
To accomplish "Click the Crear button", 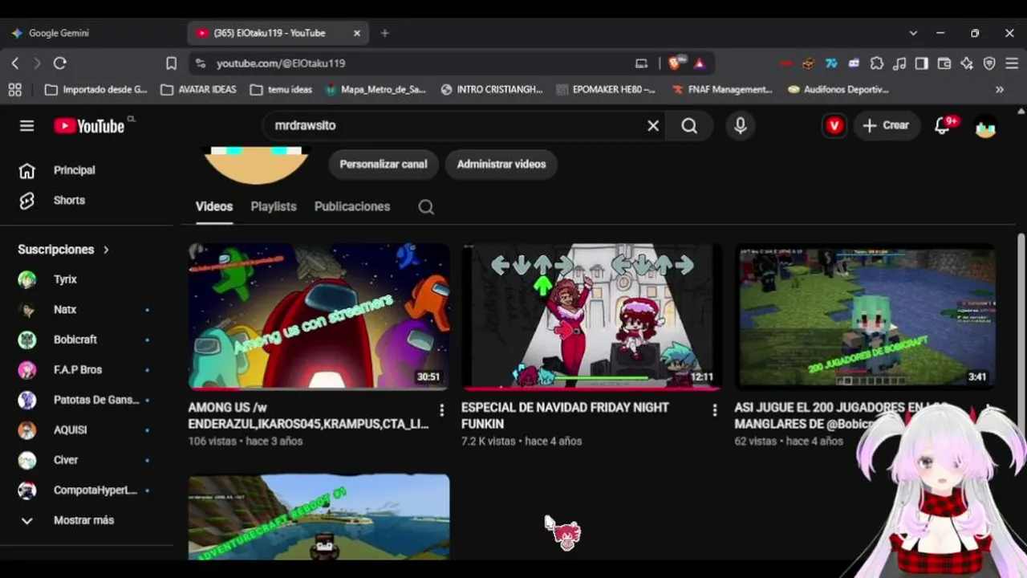I will point(887,126).
